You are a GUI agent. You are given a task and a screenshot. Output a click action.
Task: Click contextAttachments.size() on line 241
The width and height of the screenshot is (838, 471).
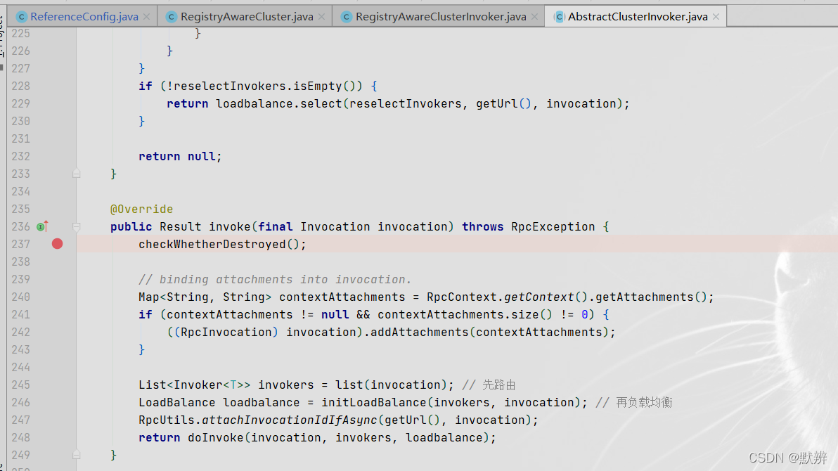point(465,314)
